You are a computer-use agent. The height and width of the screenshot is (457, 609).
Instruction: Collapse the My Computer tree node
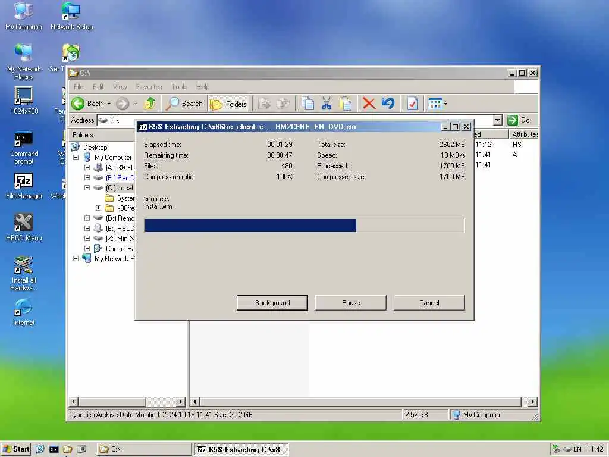(x=76, y=157)
